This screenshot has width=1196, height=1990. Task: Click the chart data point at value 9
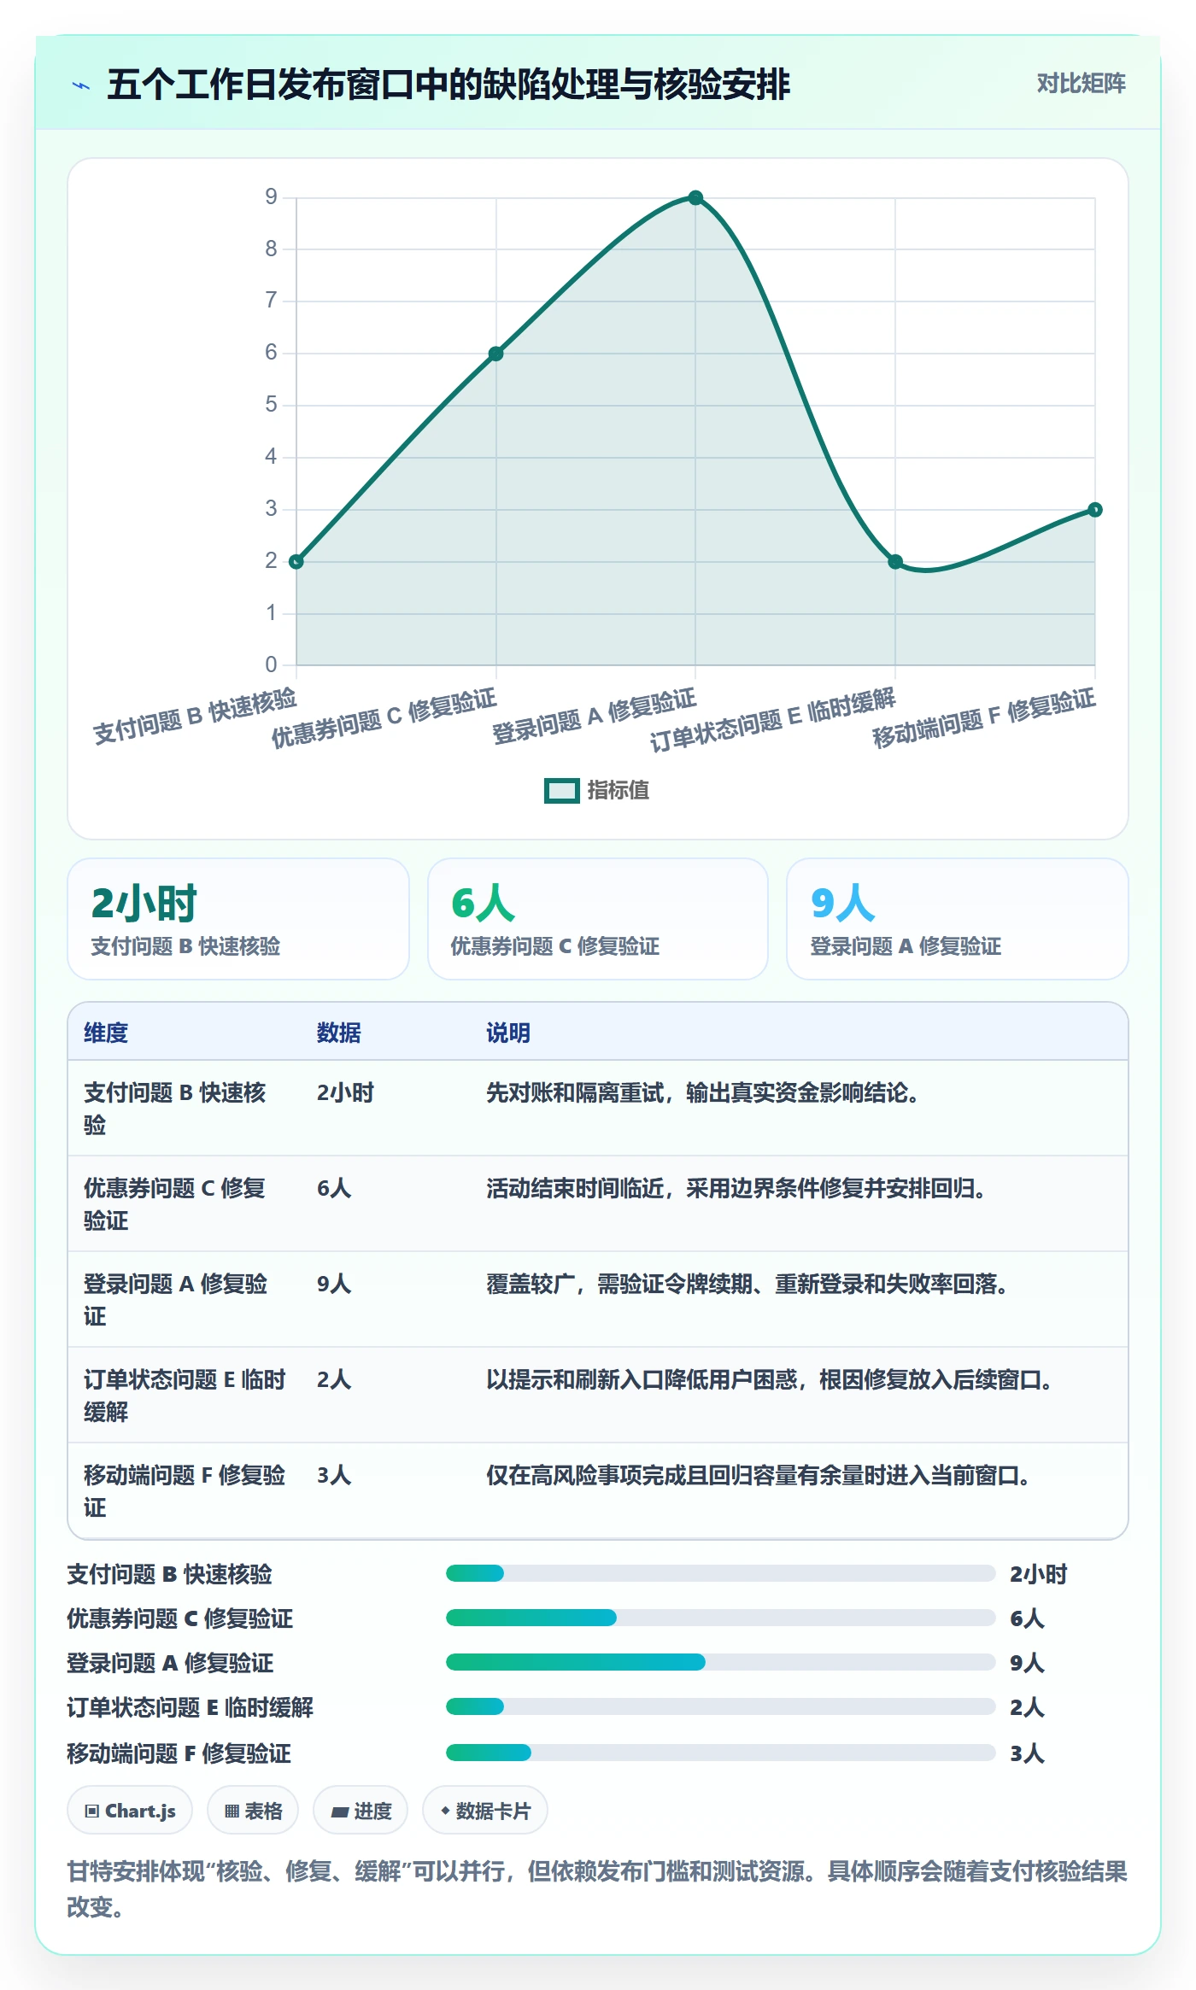695,198
